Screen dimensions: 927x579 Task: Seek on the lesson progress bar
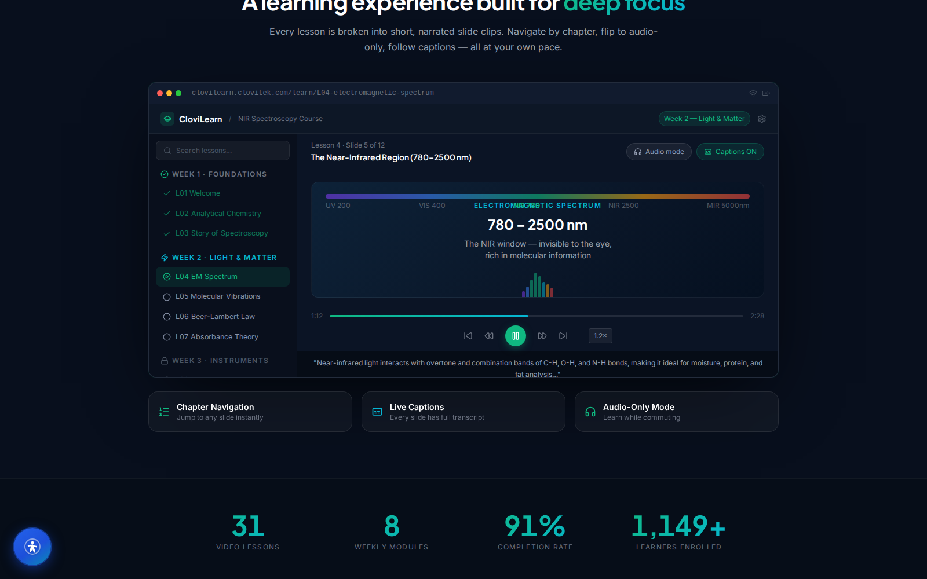tap(537, 316)
